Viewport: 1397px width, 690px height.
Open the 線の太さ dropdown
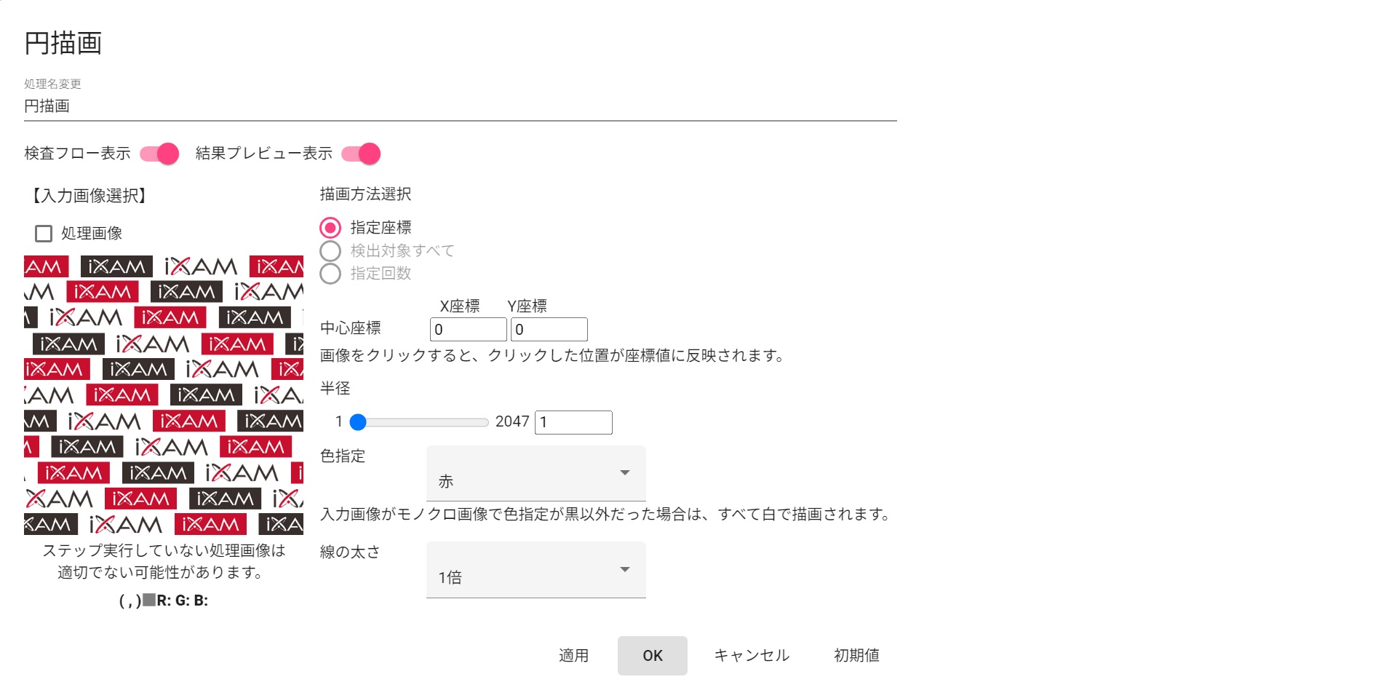(x=536, y=570)
